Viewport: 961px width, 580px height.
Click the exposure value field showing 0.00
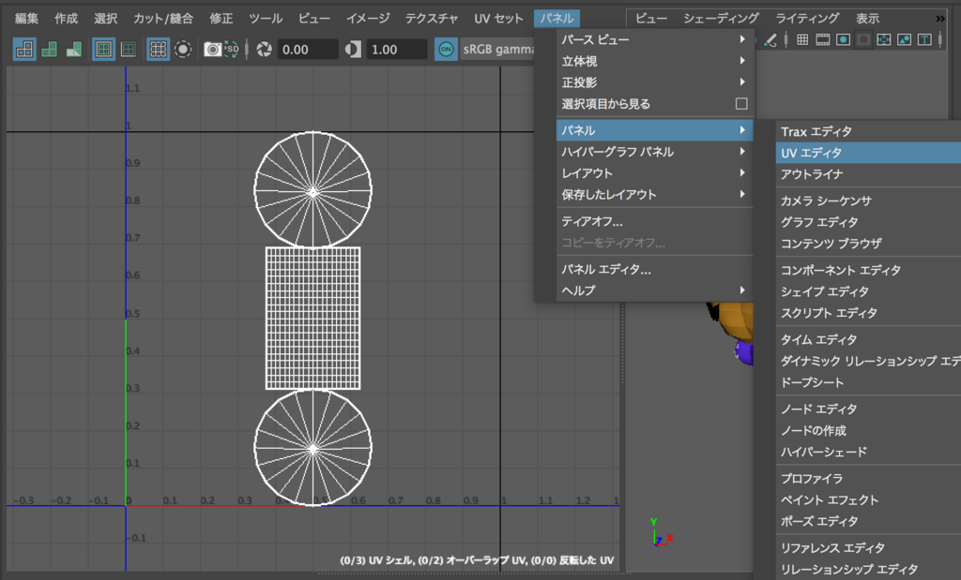(307, 49)
